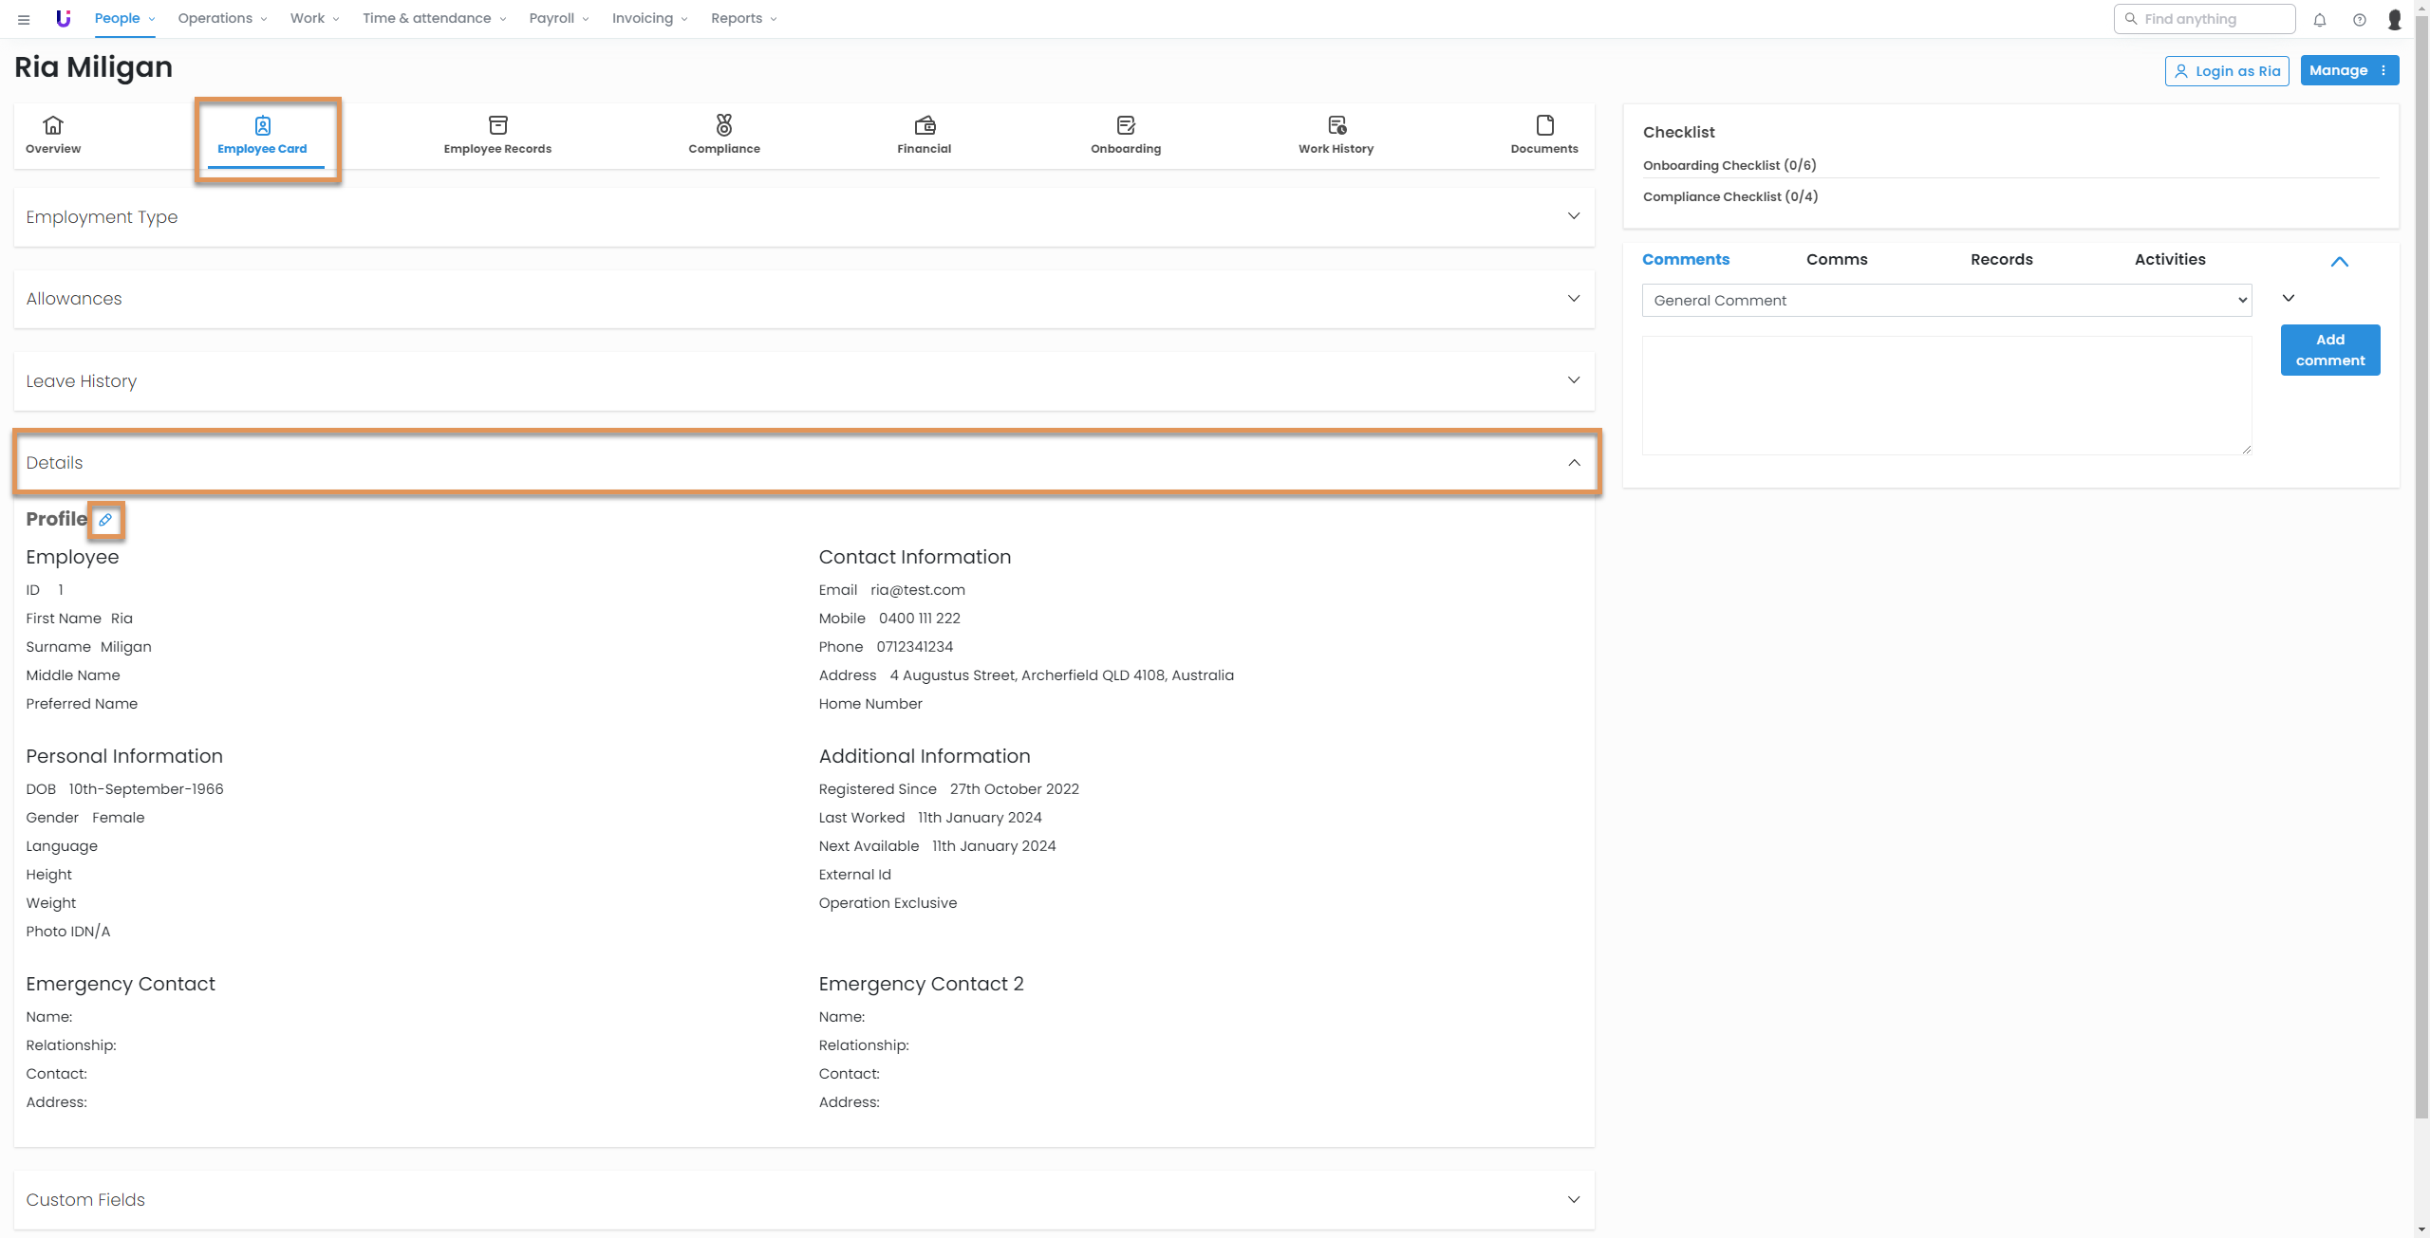Open the help question mark icon
The width and height of the screenshot is (2430, 1238).
(x=2359, y=19)
